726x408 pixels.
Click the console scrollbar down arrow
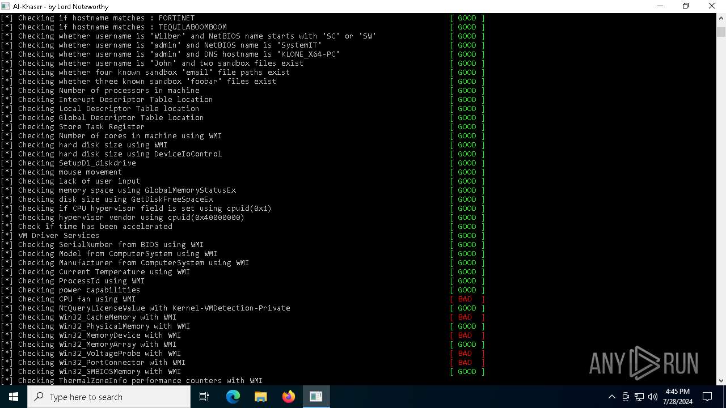point(721,380)
